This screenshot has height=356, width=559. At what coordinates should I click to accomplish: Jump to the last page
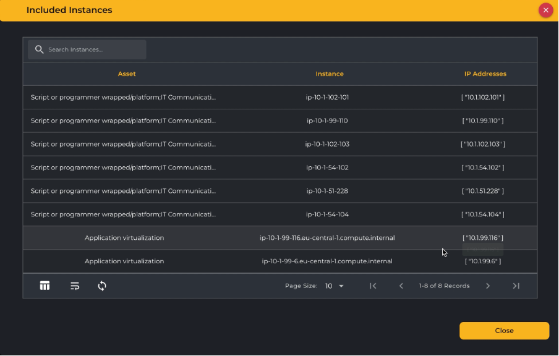pos(516,286)
